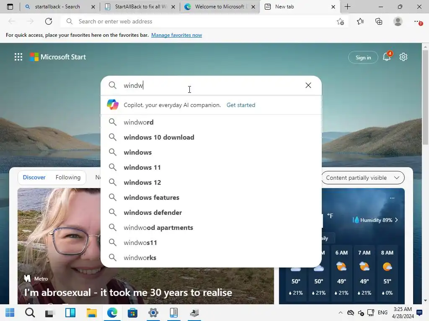Clear the search box with X
429x321 pixels.
pyautogui.click(x=308, y=85)
